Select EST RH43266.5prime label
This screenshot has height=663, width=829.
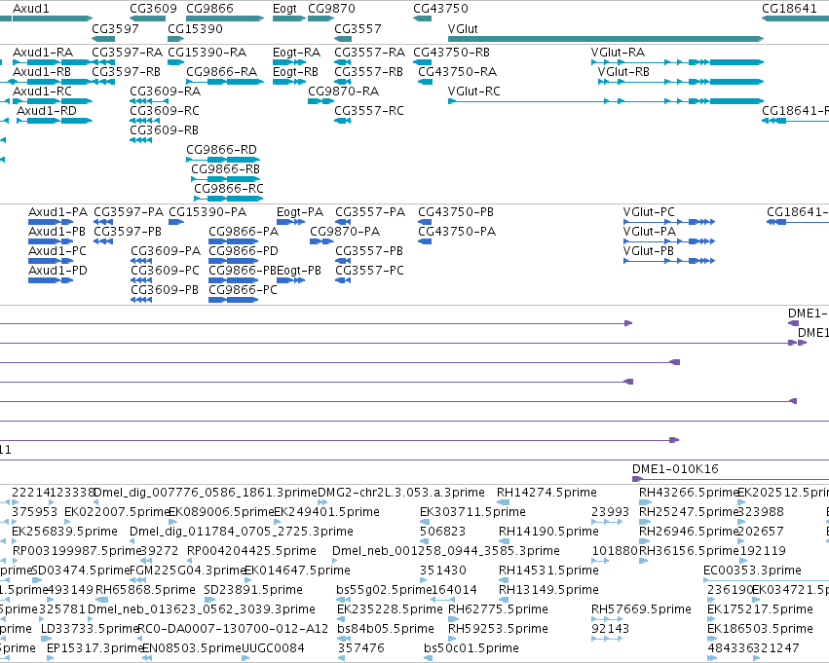point(689,493)
